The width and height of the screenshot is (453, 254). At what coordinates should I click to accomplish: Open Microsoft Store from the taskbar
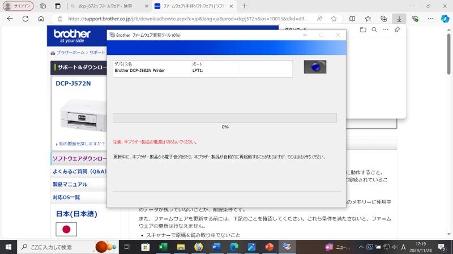click(146, 247)
